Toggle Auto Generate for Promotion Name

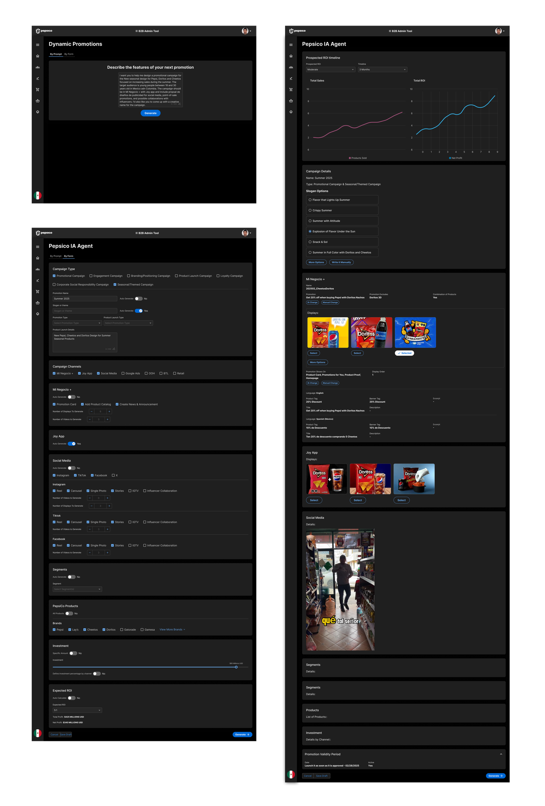(139, 299)
